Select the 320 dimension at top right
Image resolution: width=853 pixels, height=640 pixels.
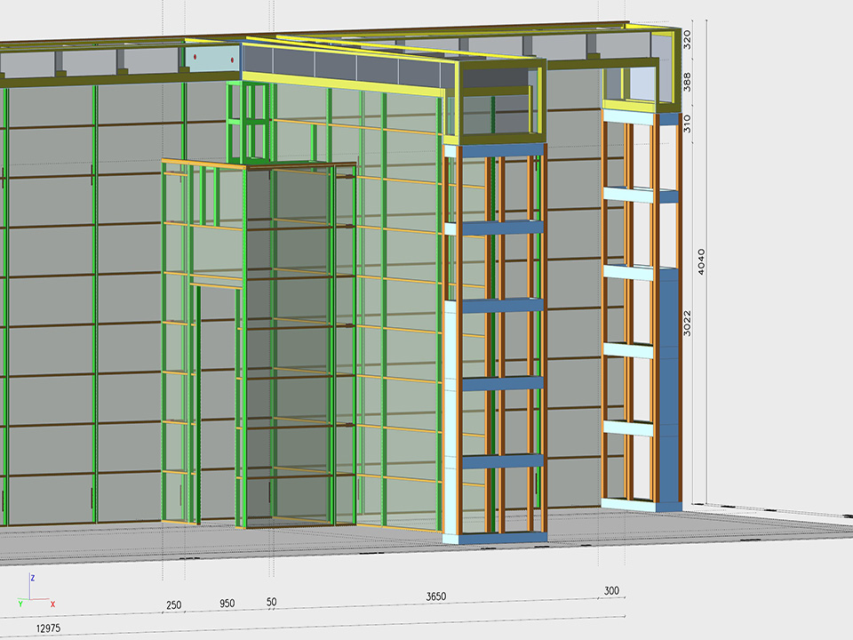[687, 38]
